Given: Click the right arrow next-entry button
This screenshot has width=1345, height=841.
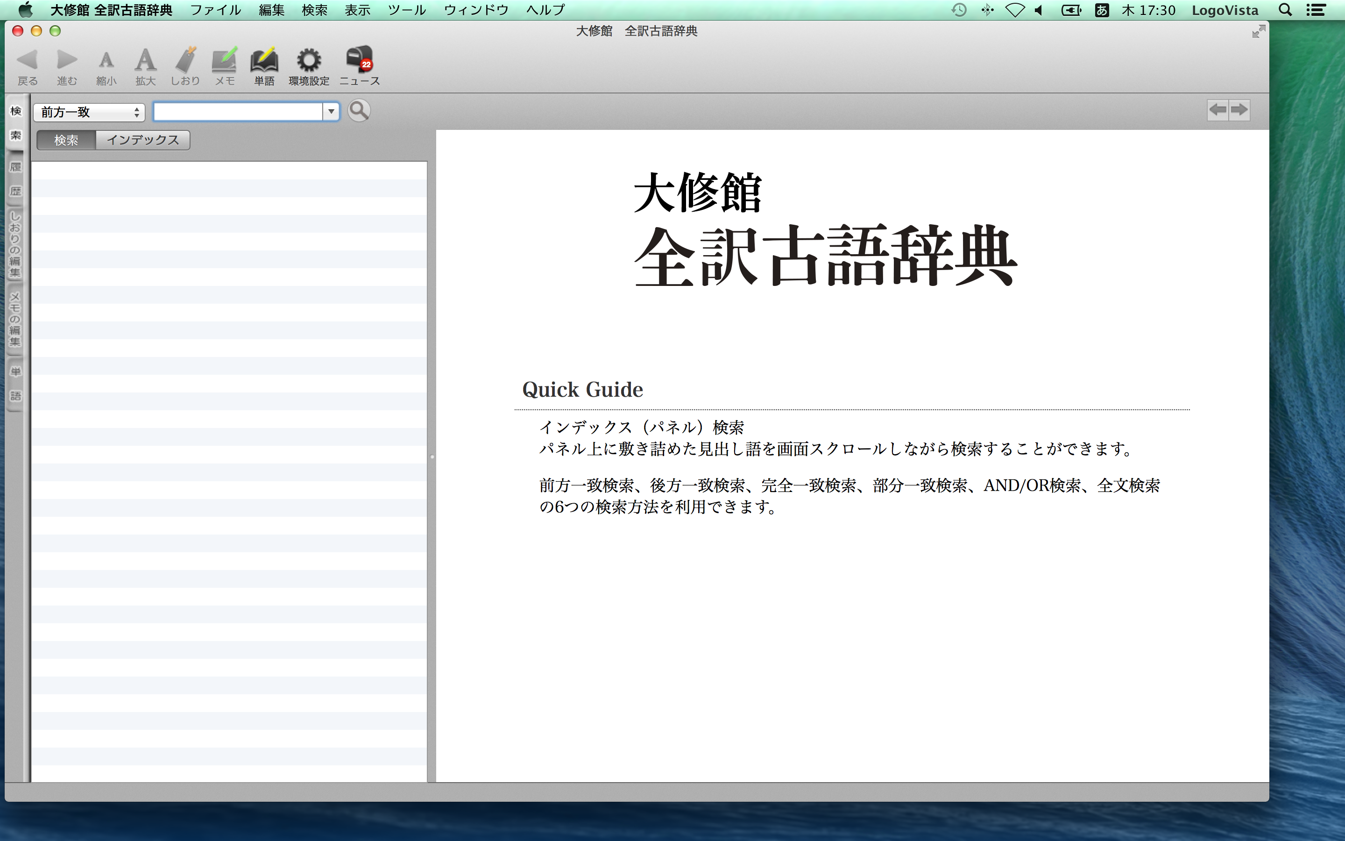Looking at the screenshot, I should tap(1239, 110).
